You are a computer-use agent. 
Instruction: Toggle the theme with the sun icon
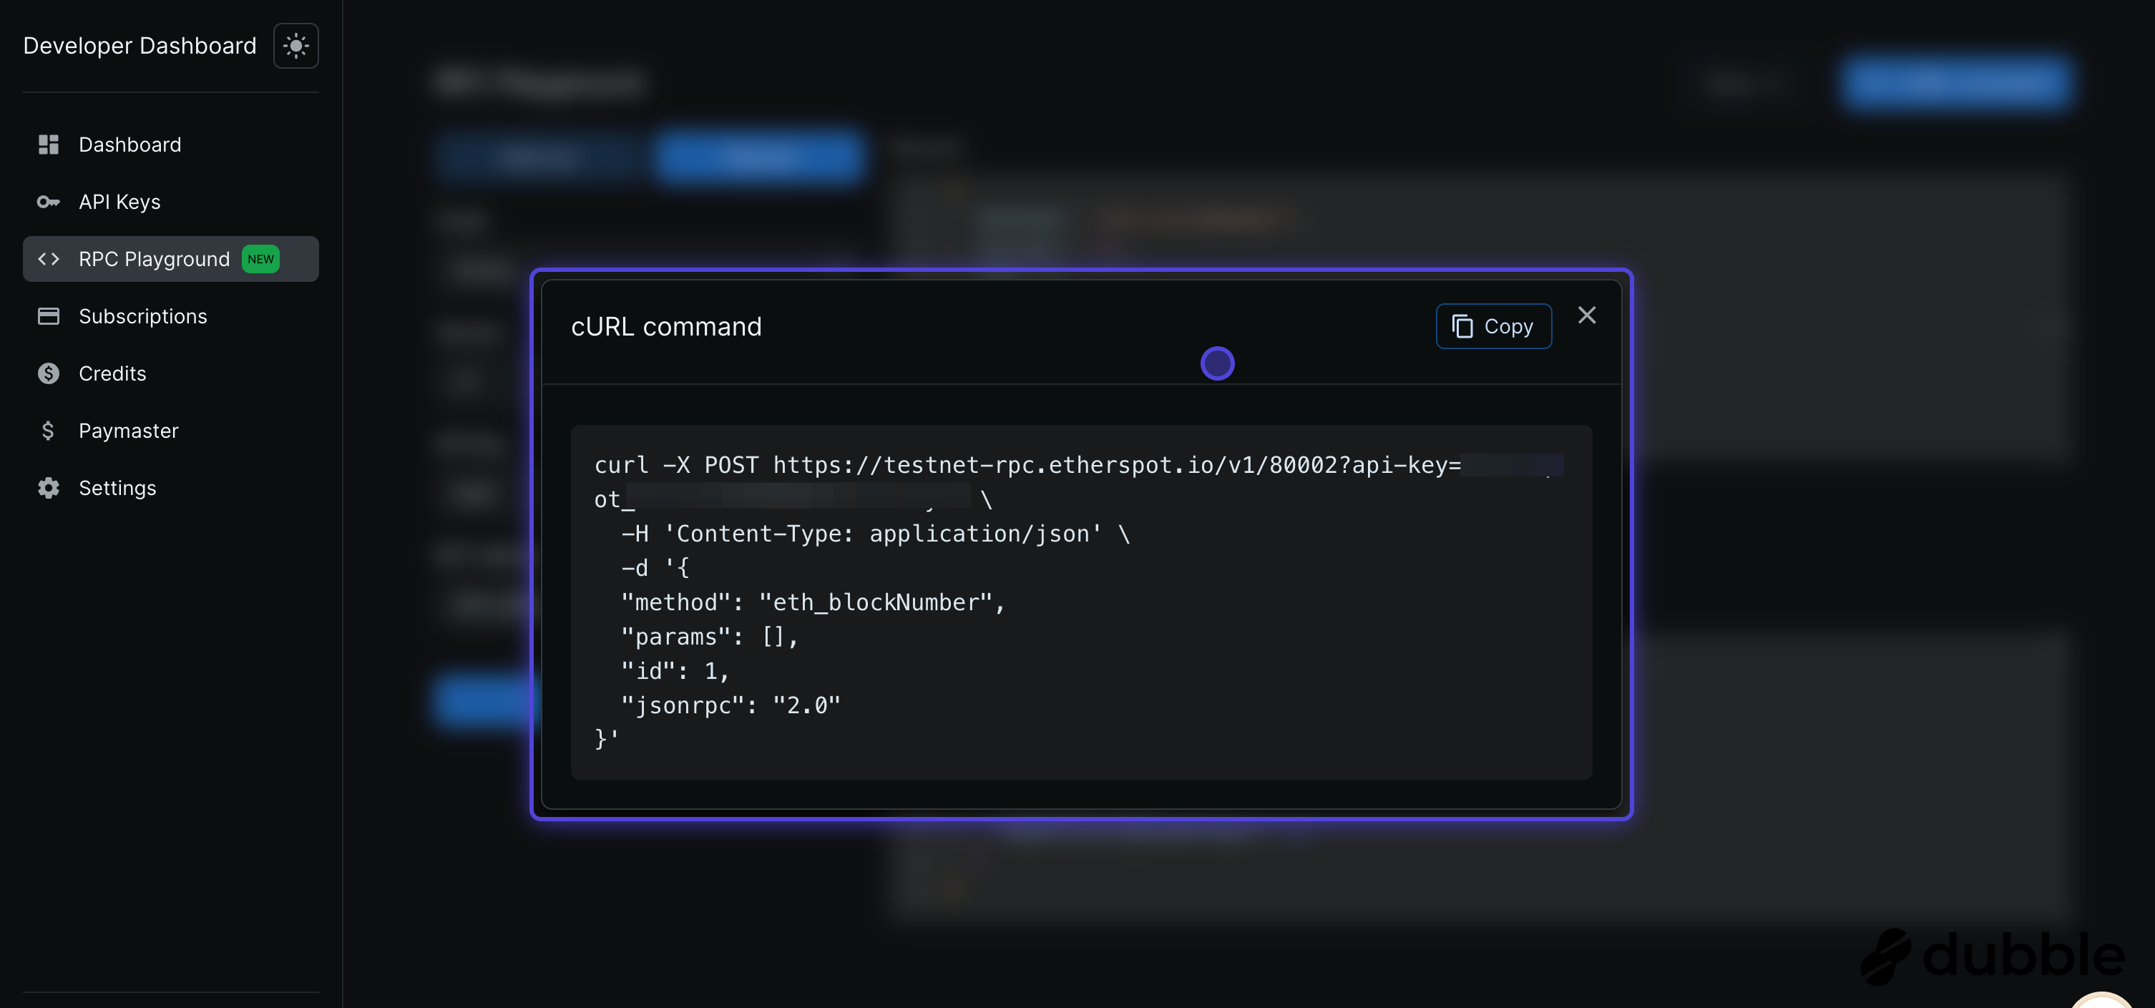pos(296,46)
